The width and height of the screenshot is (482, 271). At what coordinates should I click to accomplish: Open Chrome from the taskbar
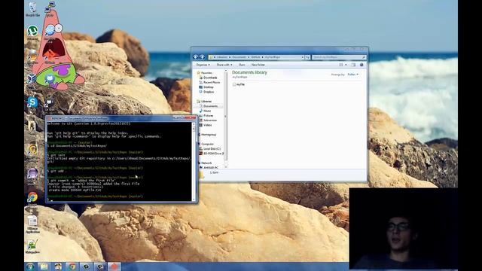point(72,266)
